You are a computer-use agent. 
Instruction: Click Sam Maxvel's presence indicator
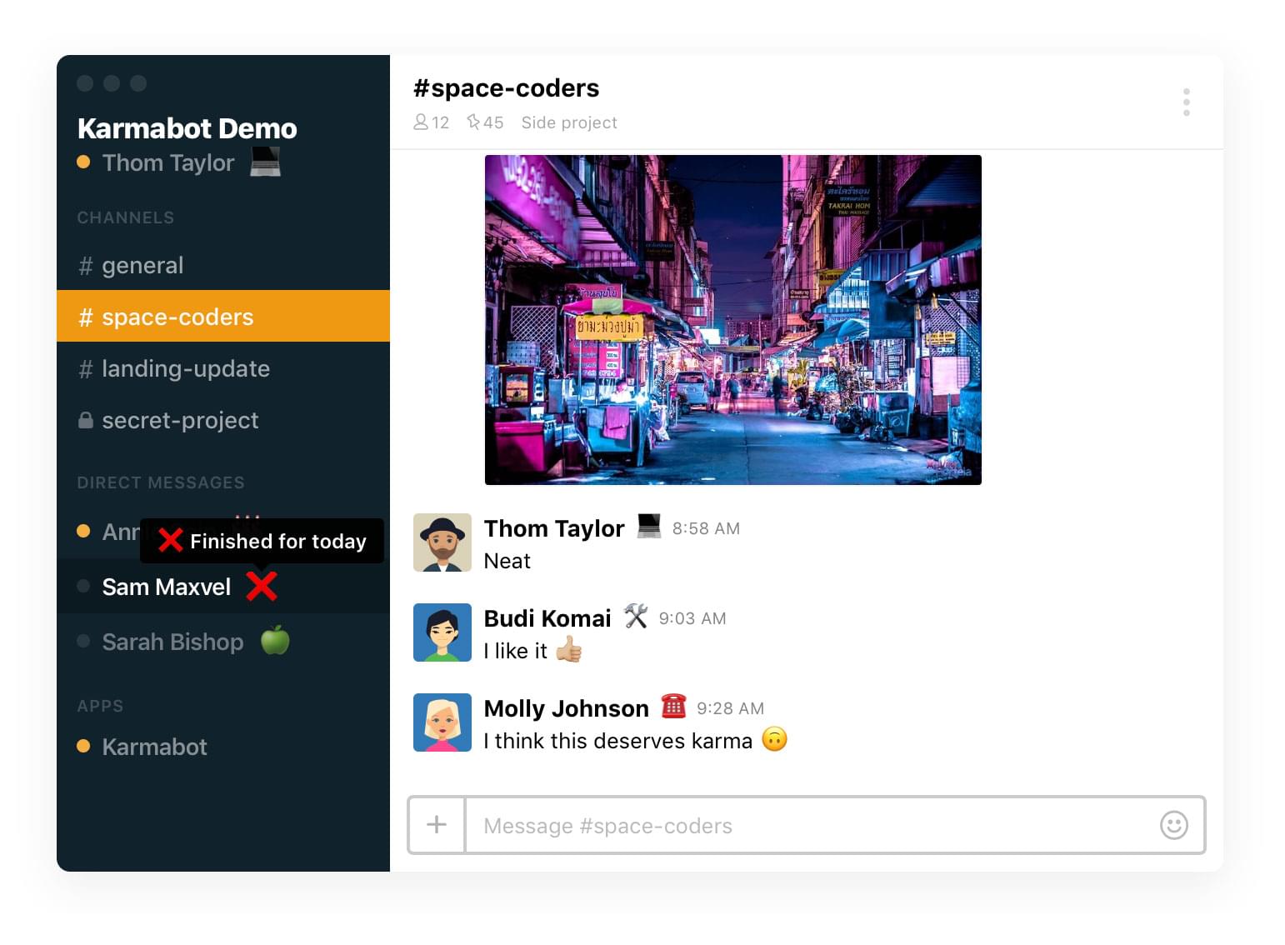point(83,587)
